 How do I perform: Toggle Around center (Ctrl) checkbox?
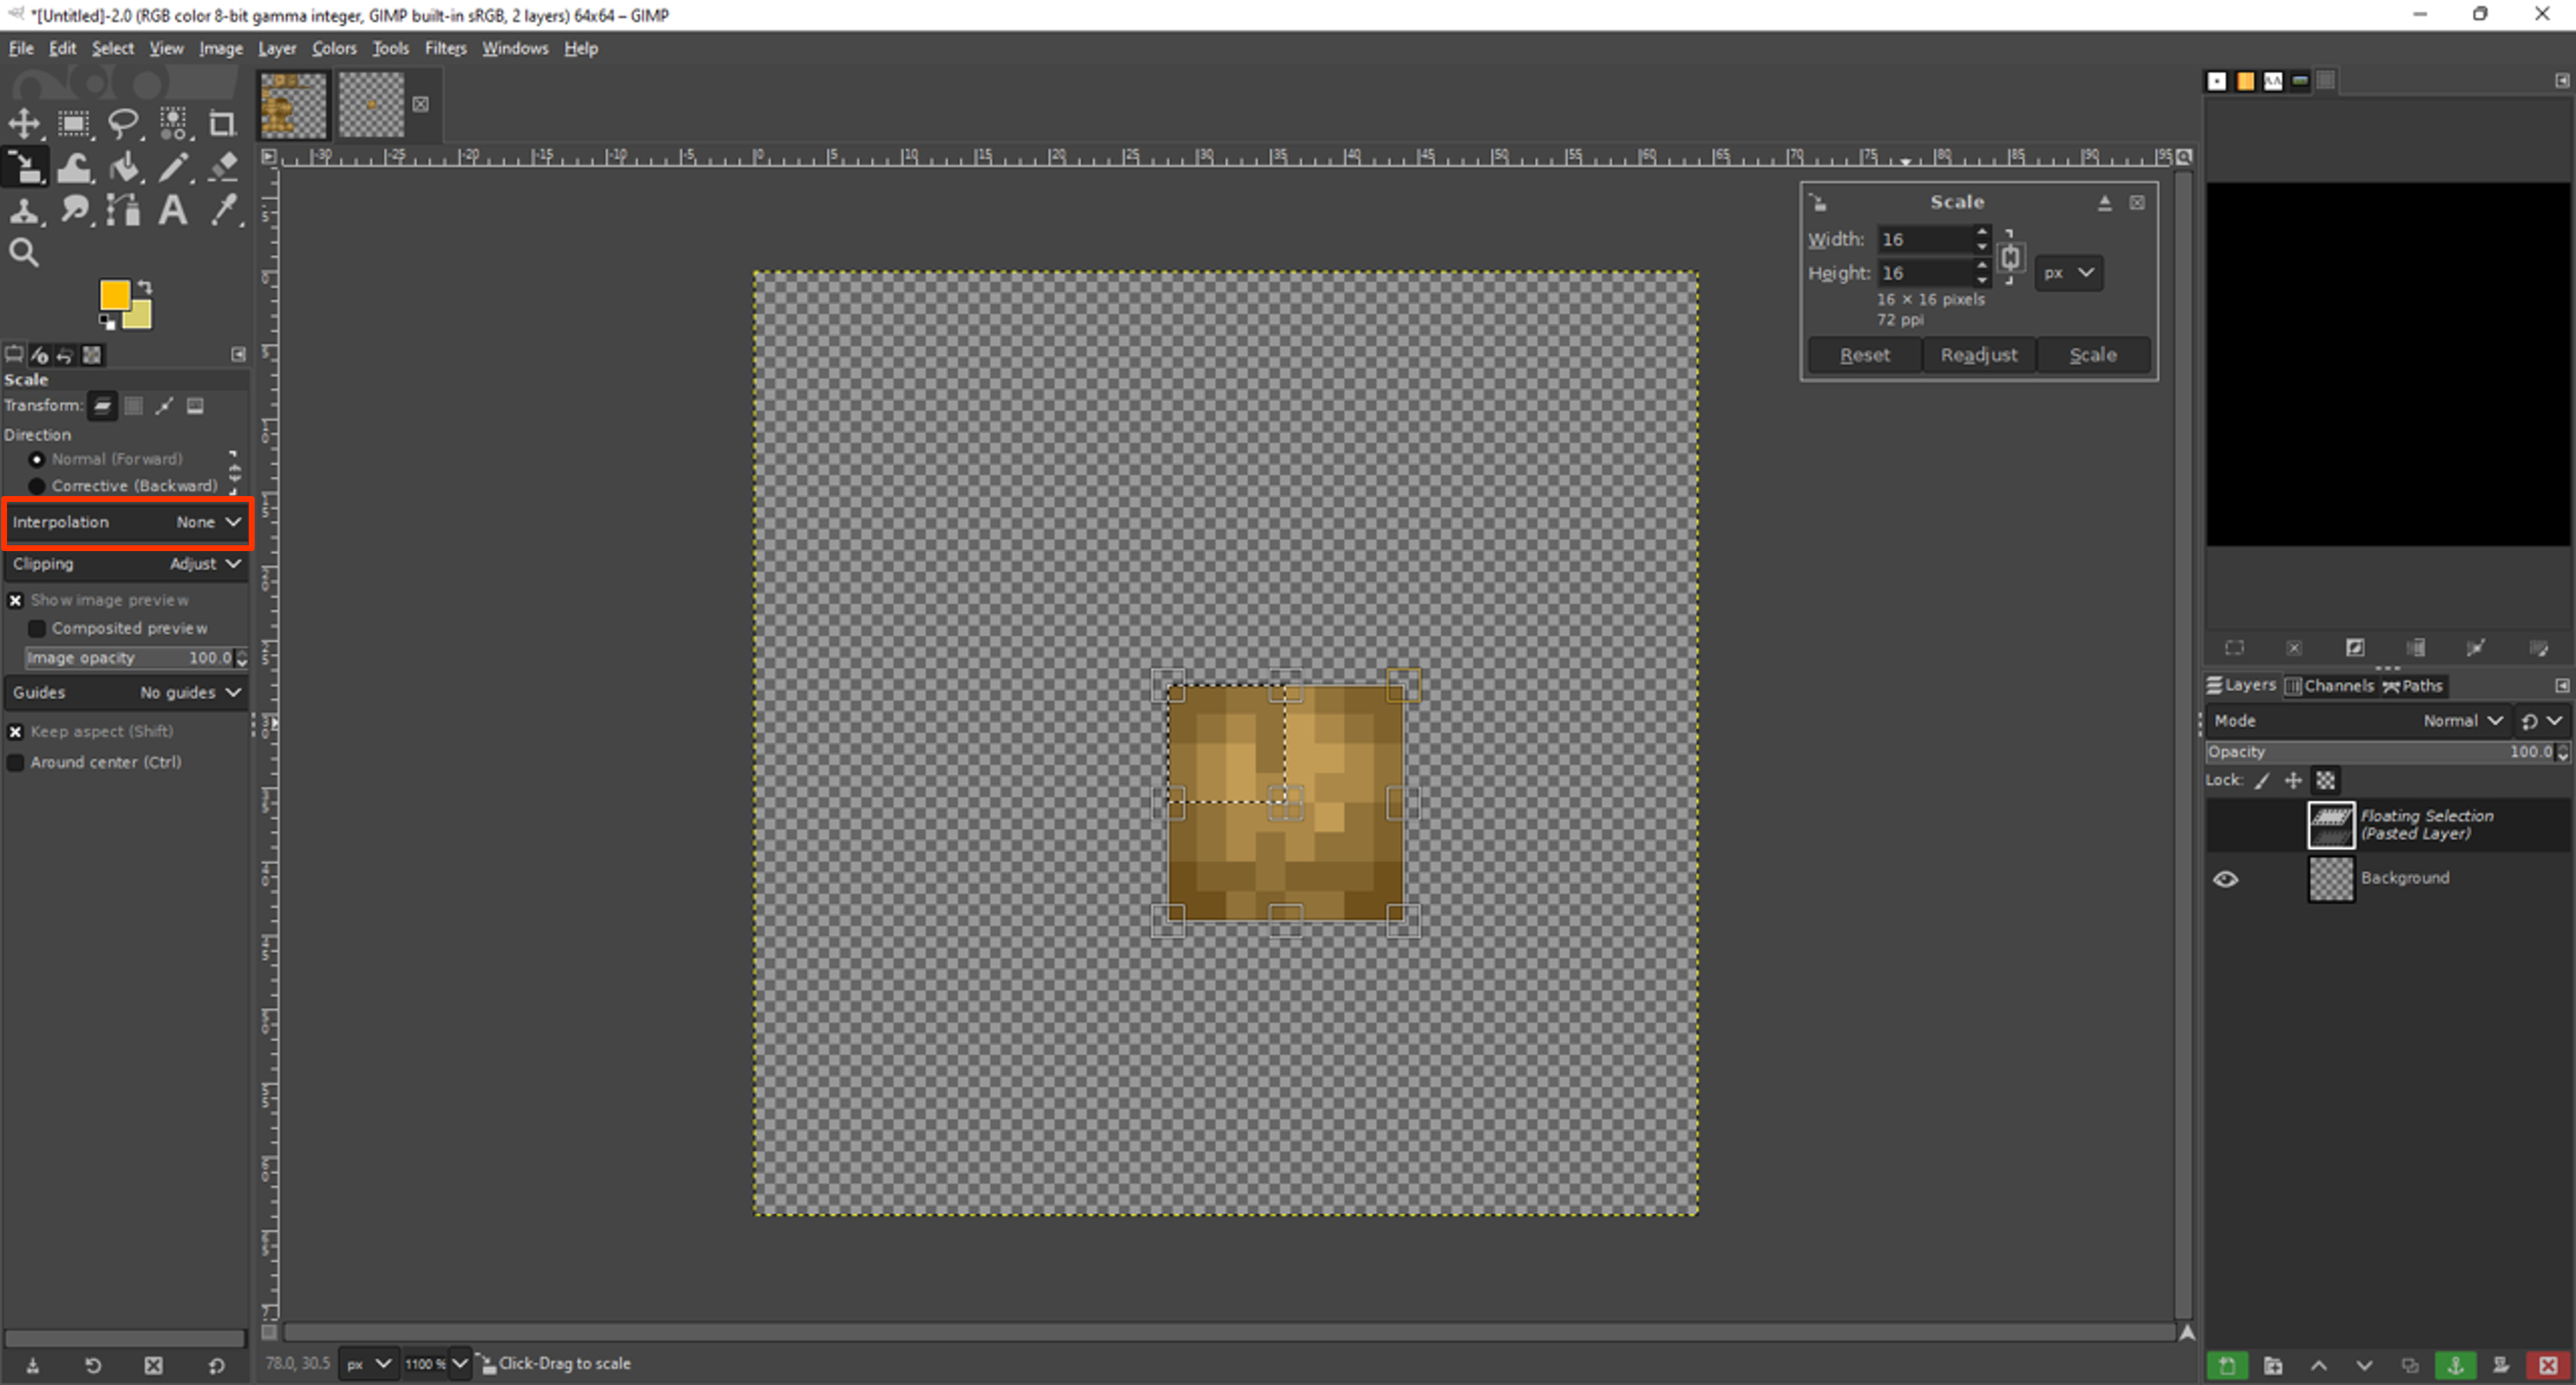coord(16,763)
